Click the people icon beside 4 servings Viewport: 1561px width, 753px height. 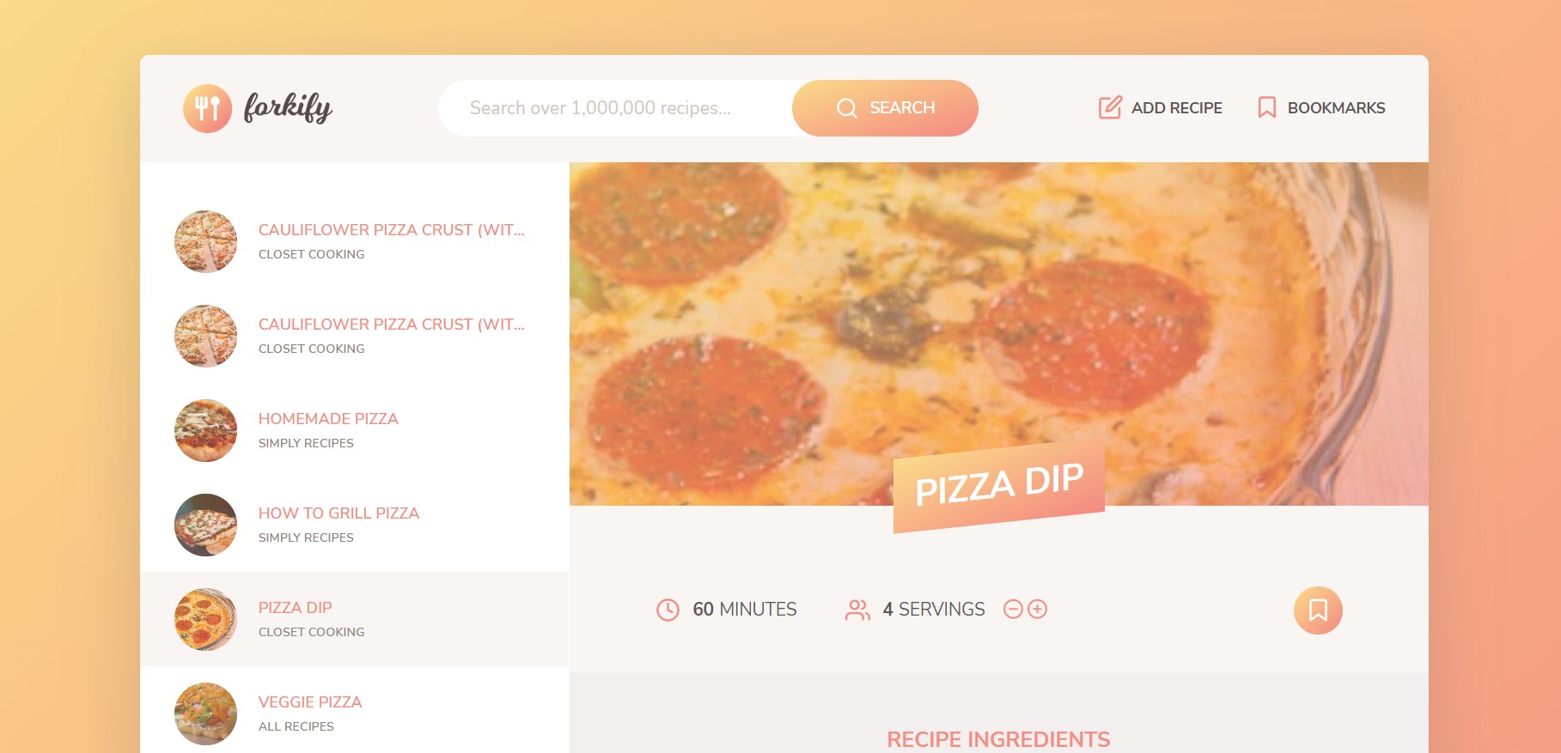(857, 610)
